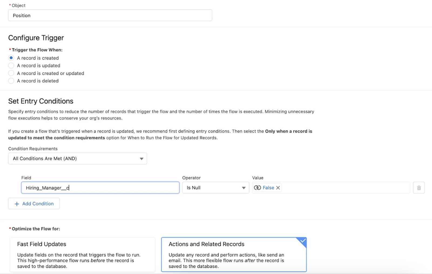The width and height of the screenshot is (432, 274).
Task: Select the Actions and Related Records card
Action: coord(234,254)
